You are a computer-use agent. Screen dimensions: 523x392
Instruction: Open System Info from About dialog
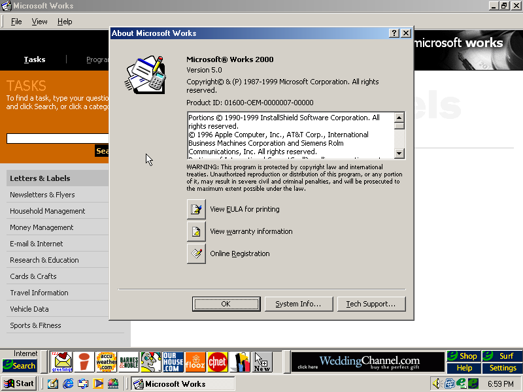coord(298,304)
